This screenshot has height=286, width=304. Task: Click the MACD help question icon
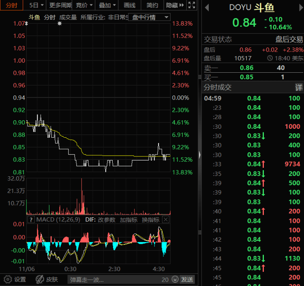click(x=31, y=220)
